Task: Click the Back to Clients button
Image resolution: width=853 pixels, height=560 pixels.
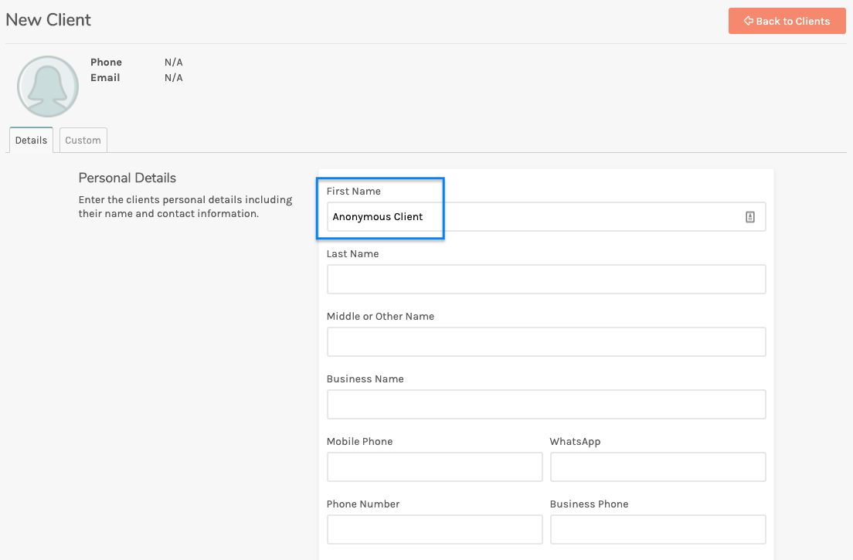Action: [787, 21]
